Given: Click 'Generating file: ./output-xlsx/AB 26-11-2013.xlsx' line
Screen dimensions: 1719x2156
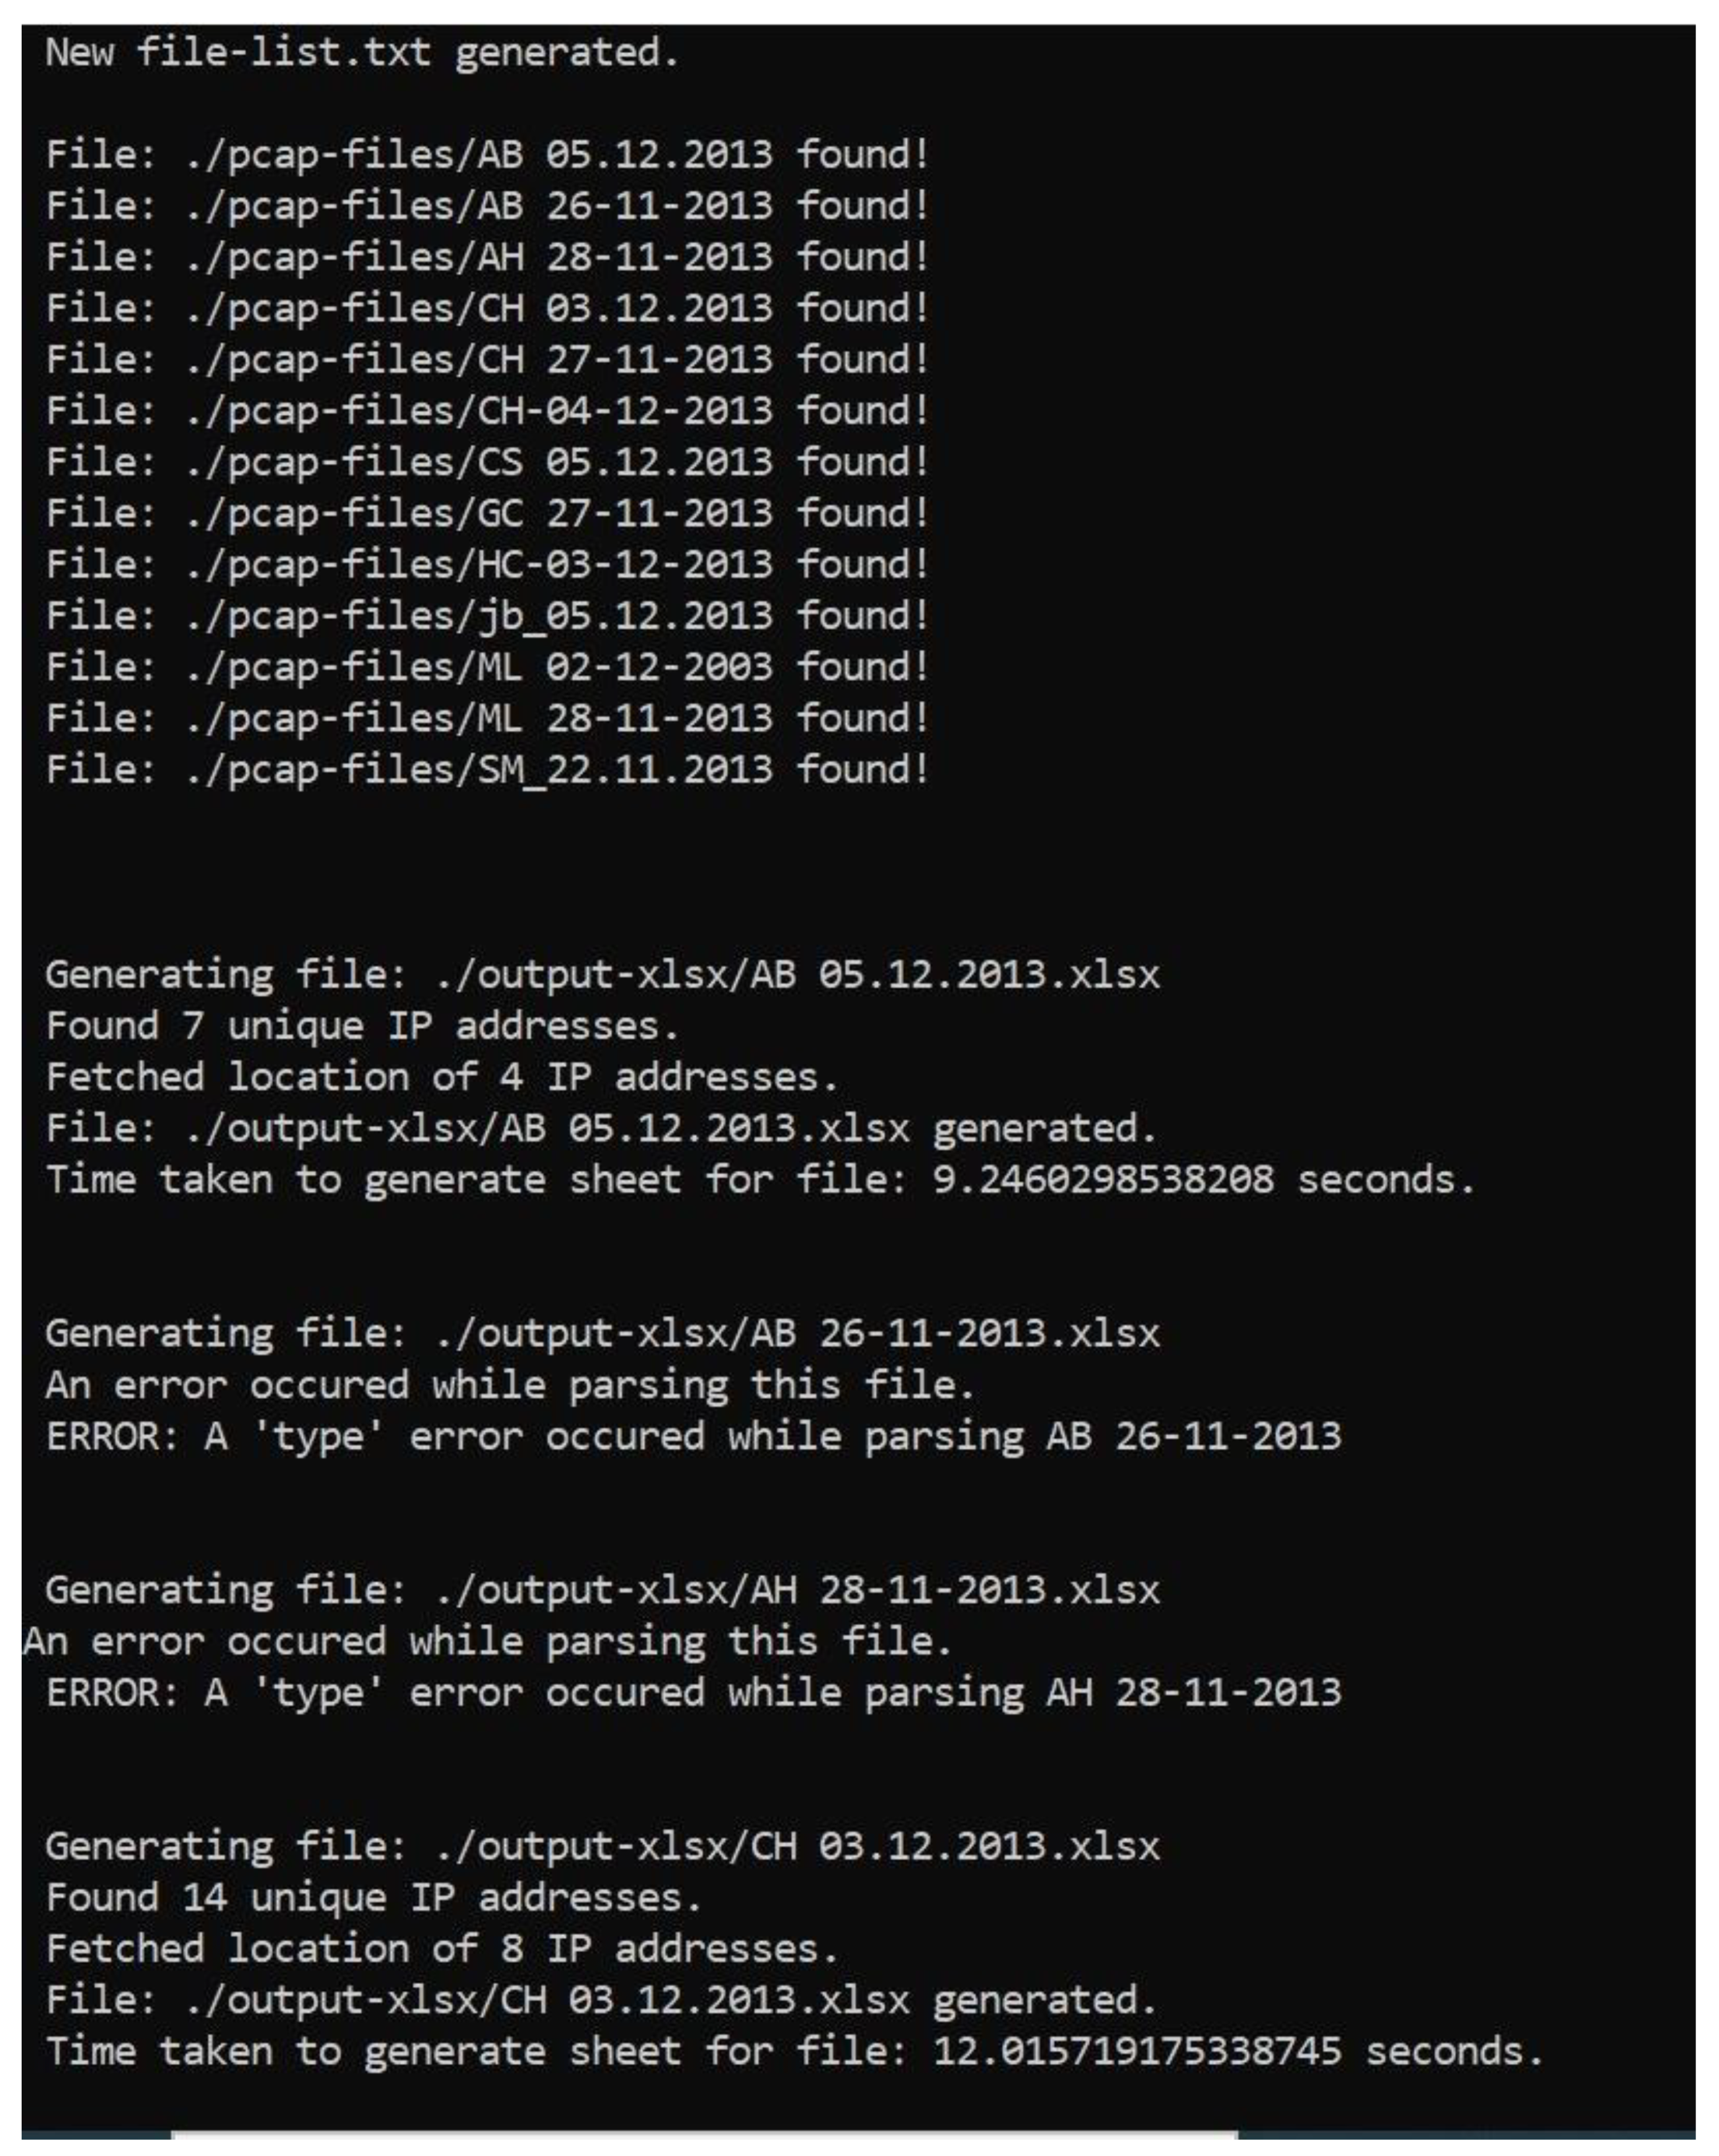Looking at the screenshot, I should (602, 1334).
